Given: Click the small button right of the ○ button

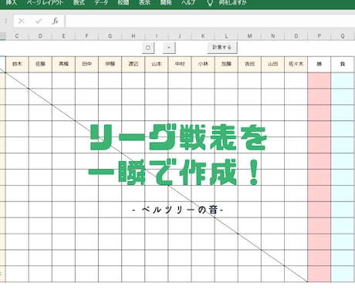Looking at the screenshot, I should 169,48.
